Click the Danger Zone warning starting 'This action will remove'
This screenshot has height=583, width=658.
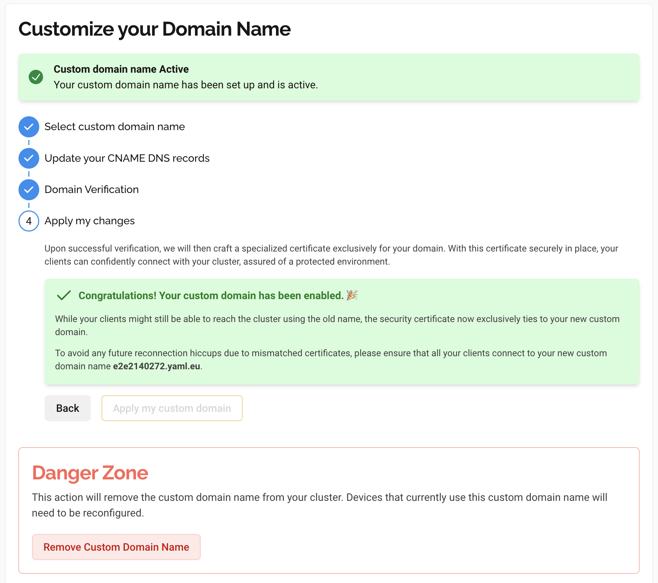(x=320, y=505)
